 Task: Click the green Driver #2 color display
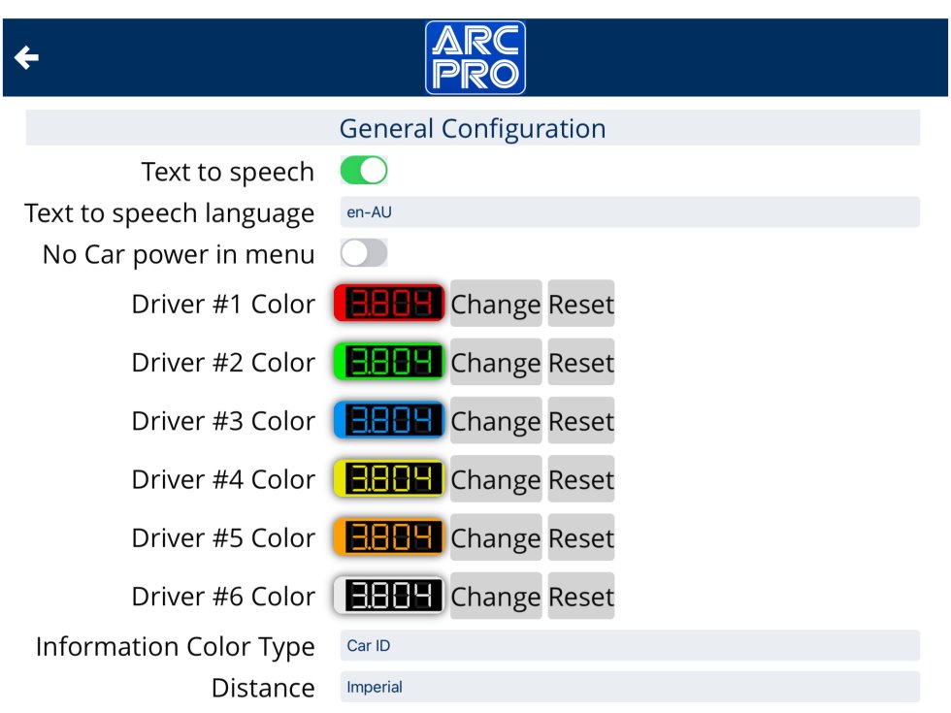coord(389,362)
